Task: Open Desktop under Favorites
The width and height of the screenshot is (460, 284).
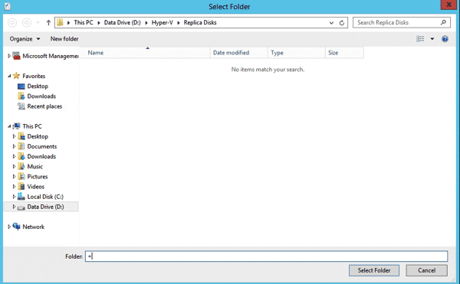Action: click(38, 86)
